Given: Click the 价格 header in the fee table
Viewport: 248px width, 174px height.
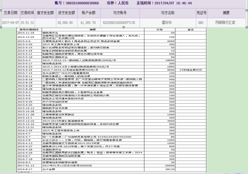Looking at the screenshot, I should 160,29.
